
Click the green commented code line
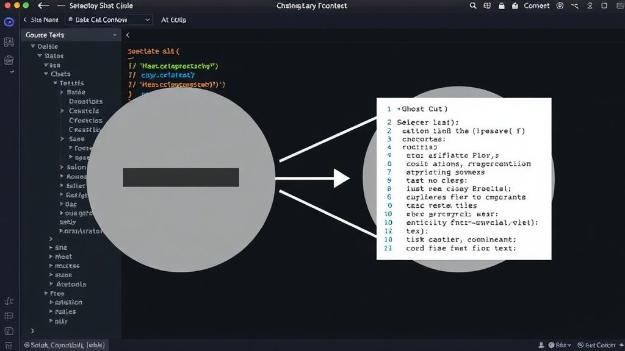[173, 66]
